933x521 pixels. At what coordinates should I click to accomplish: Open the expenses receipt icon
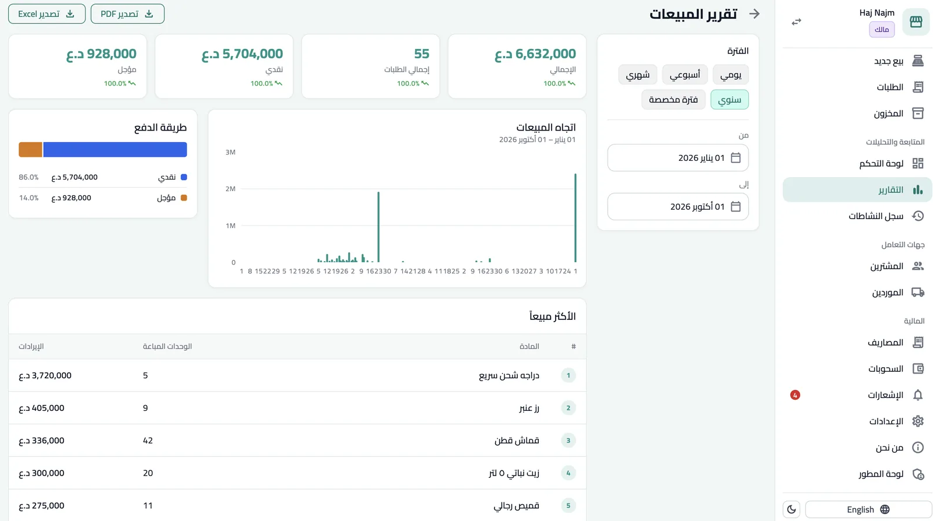[918, 342]
